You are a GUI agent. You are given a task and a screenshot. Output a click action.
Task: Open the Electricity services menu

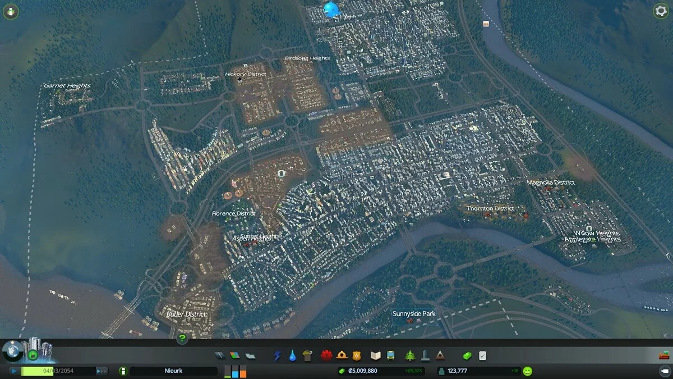click(x=277, y=355)
